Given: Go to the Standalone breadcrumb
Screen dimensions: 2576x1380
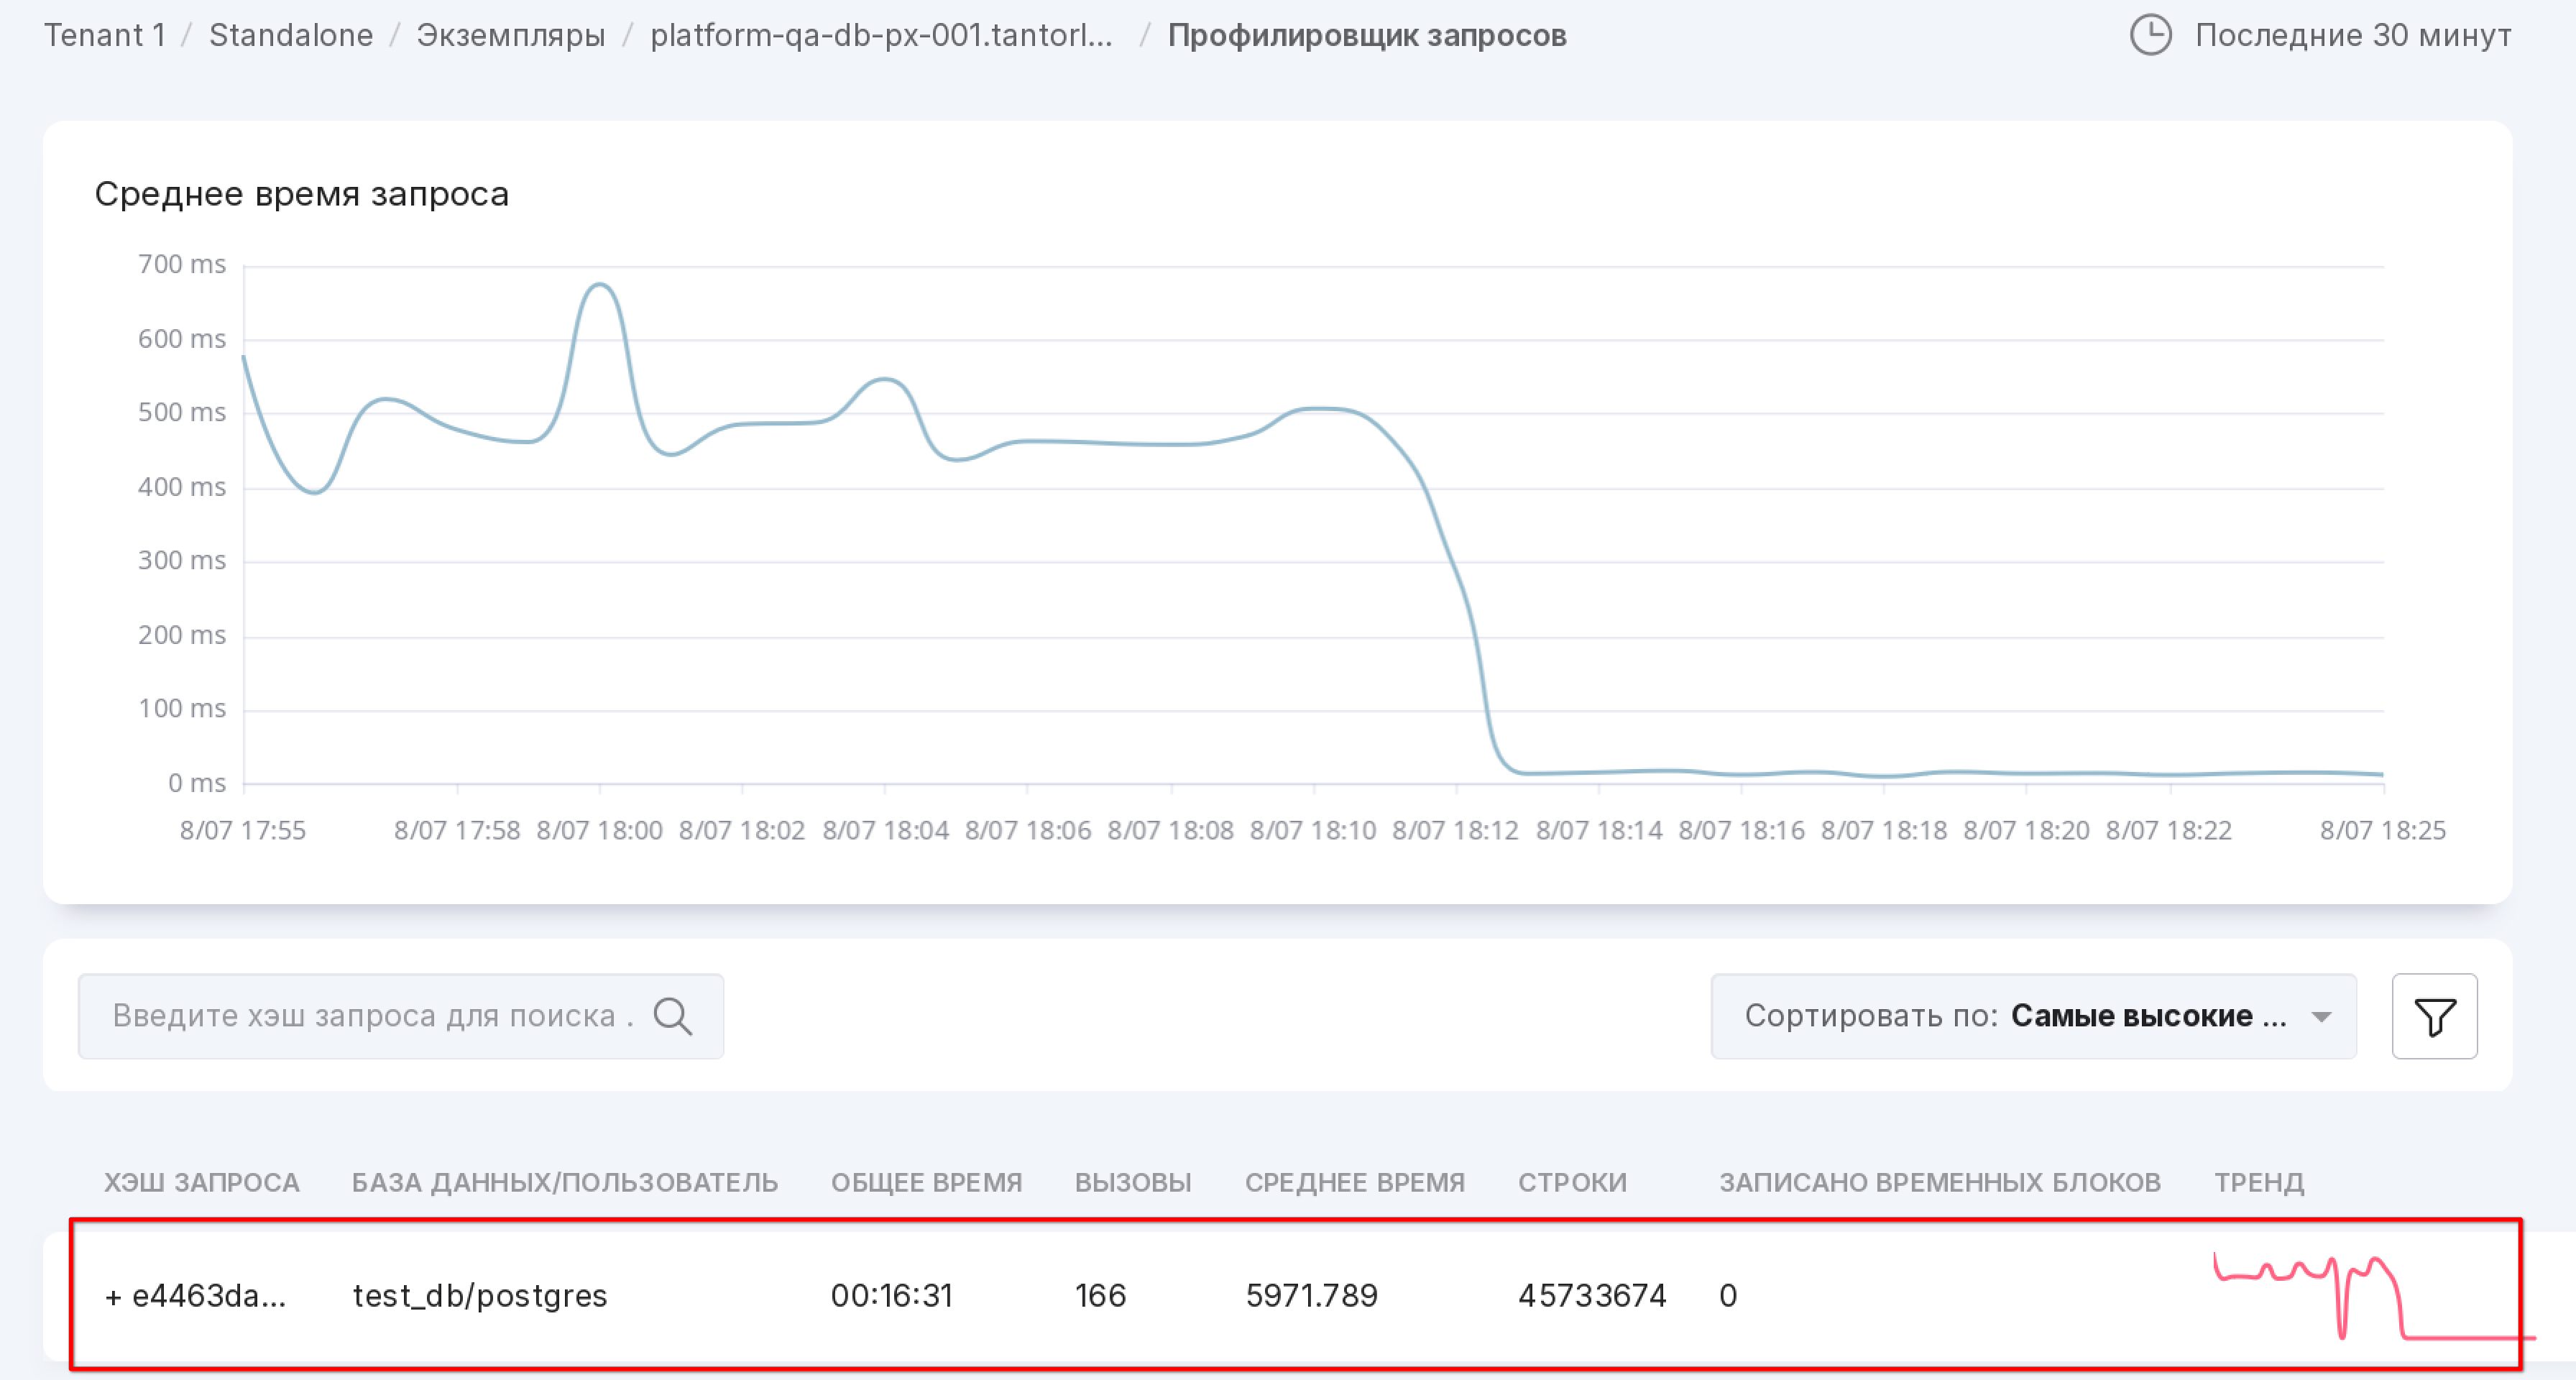Looking at the screenshot, I should tap(291, 35).
